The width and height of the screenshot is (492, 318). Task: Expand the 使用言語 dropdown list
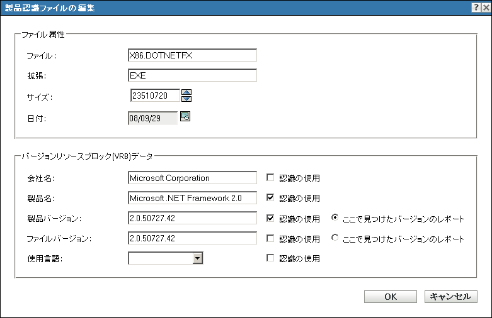coord(197,258)
